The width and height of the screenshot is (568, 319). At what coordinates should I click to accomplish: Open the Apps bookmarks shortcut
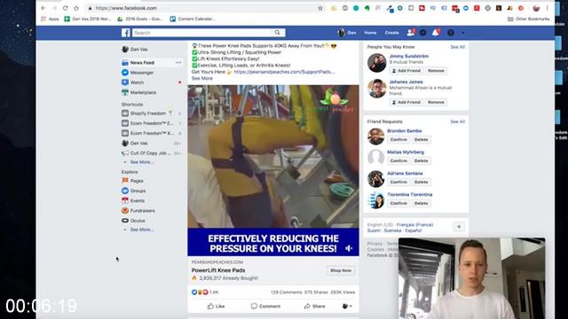[50, 19]
